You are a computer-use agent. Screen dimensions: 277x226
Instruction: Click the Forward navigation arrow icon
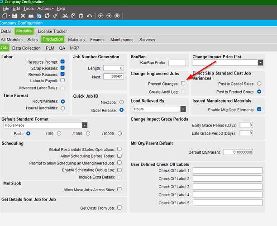click(x=109, y=16)
